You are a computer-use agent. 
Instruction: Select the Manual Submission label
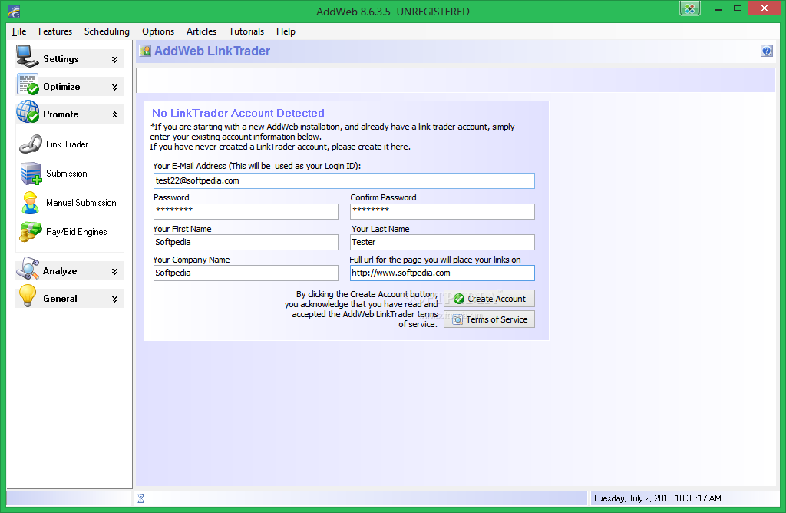click(81, 203)
